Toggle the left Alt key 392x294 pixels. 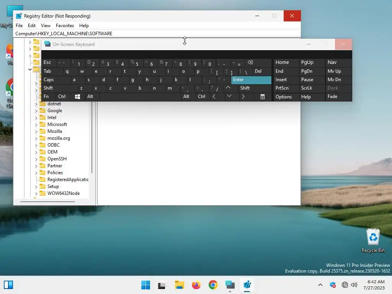92,96
